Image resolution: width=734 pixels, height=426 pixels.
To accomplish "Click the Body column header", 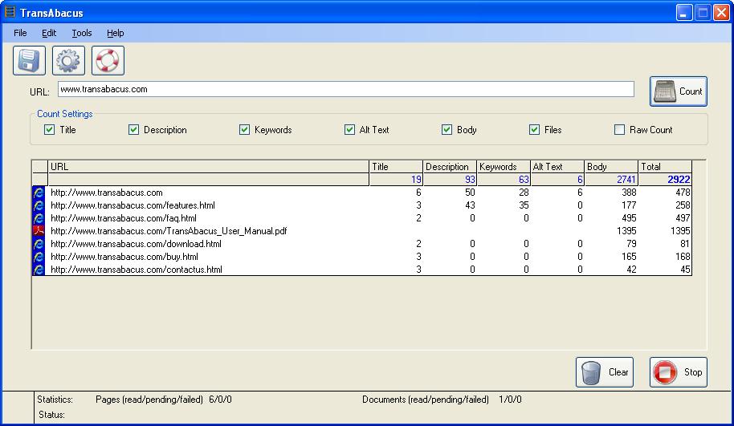I will 611,167.
